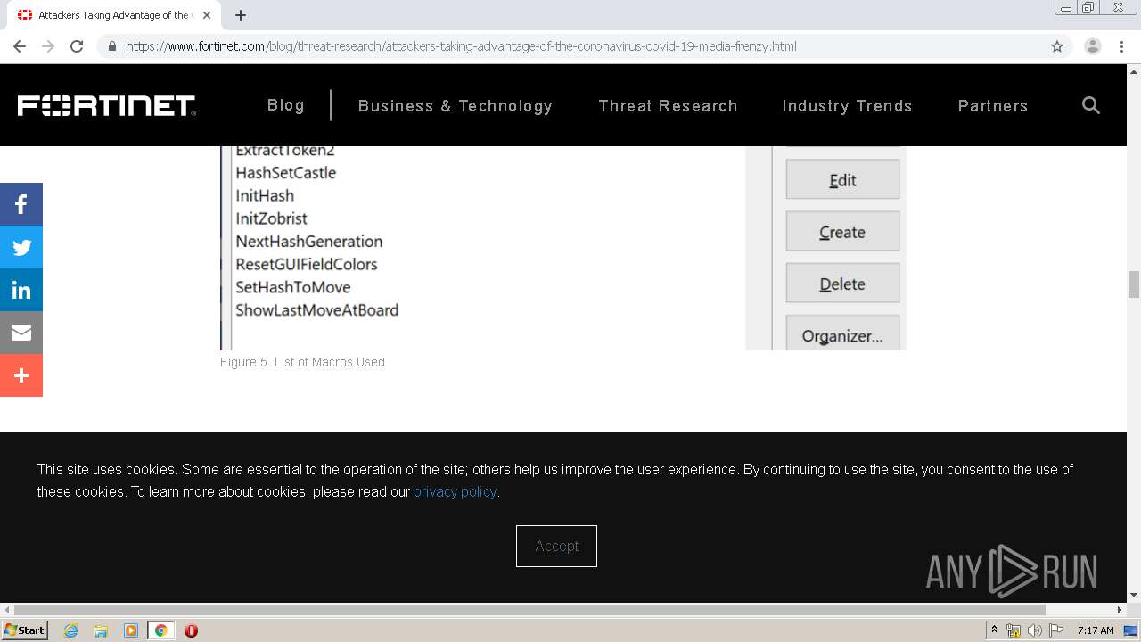Show hidden system tray icons
This screenshot has height=642, width=1141.
994,630
